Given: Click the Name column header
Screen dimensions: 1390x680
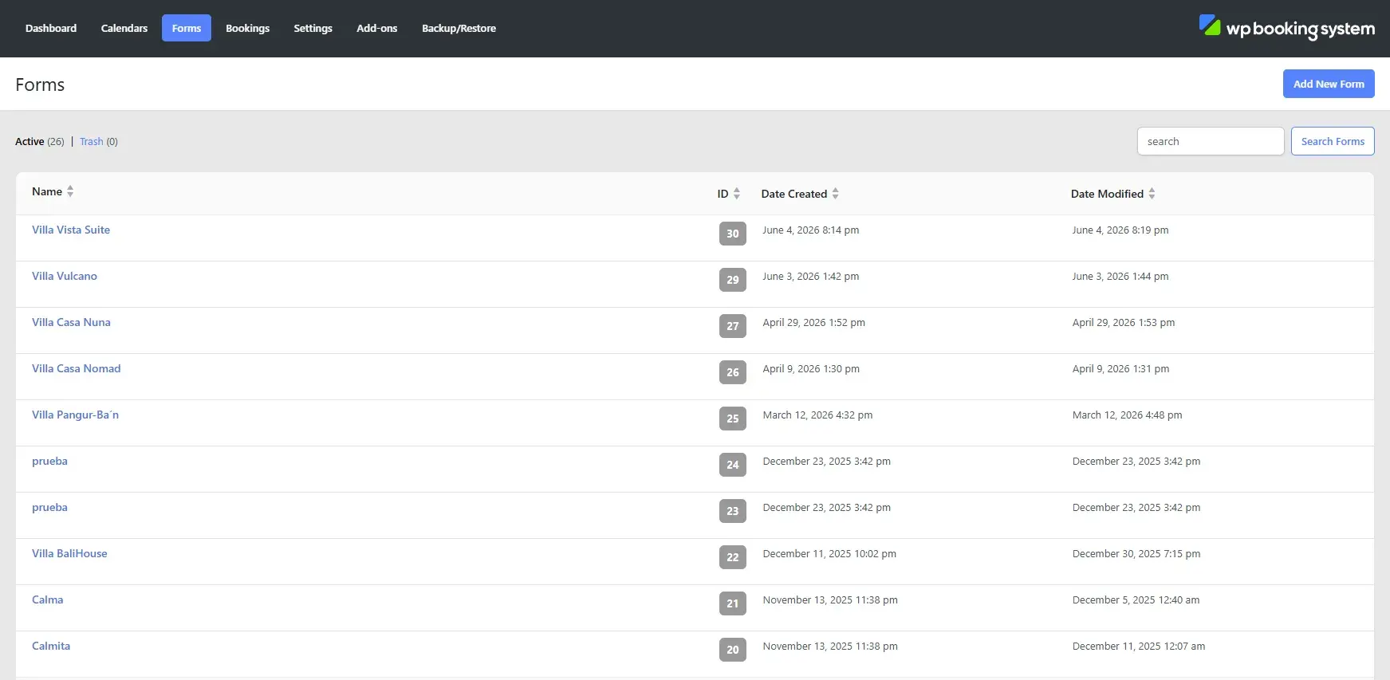Looking at the screenshot, I should click(47, 191).
